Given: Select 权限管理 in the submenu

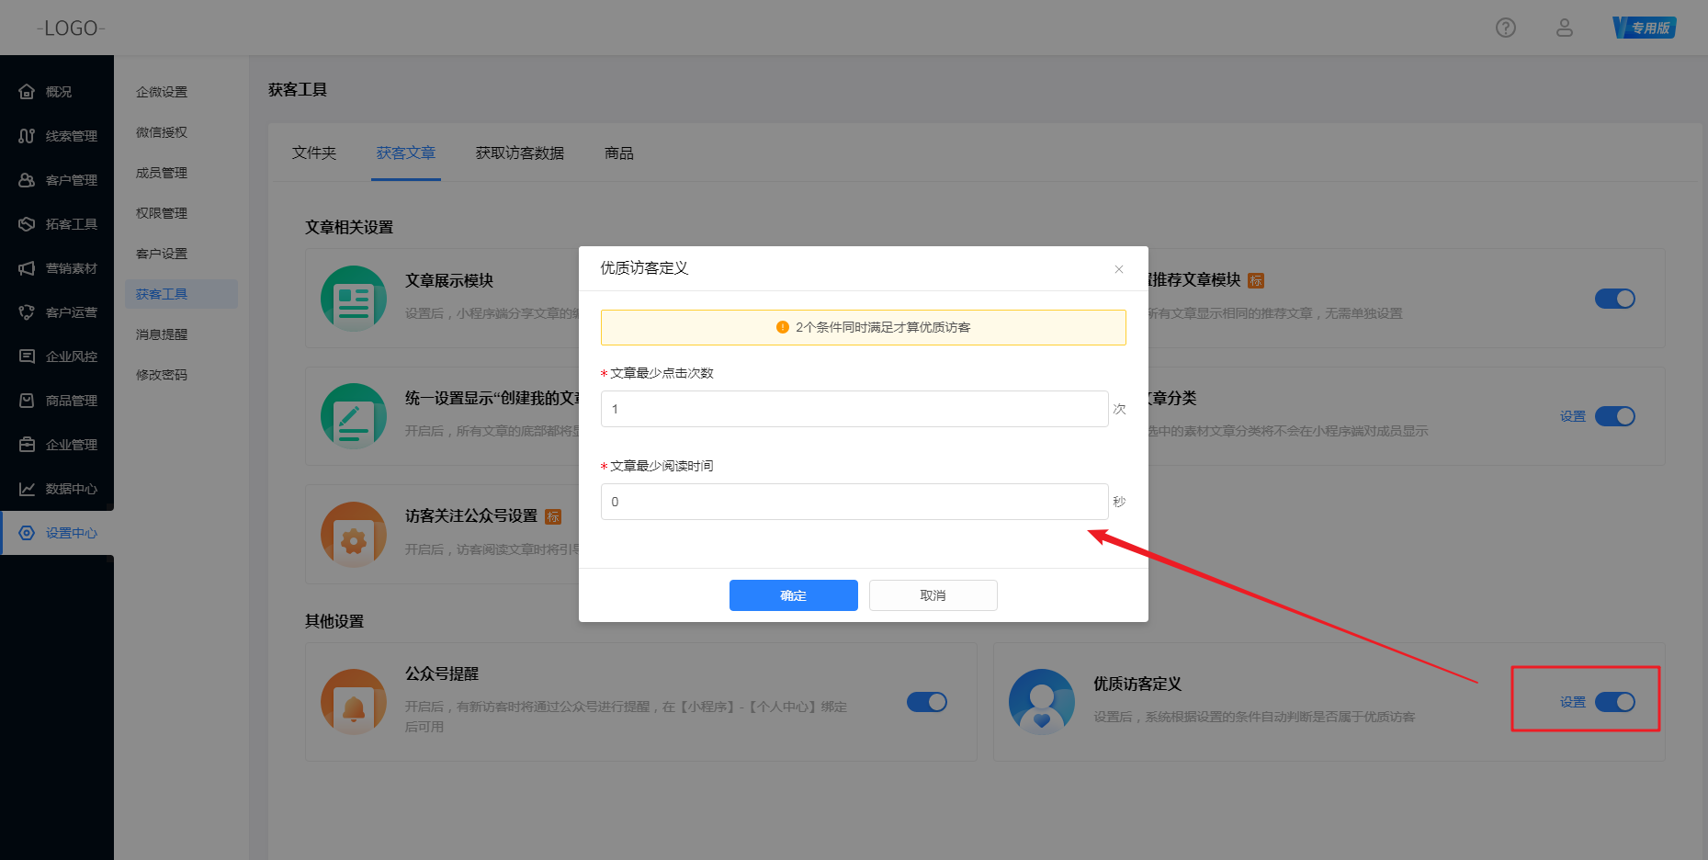Looking at the screenshot, I should 162,213.
